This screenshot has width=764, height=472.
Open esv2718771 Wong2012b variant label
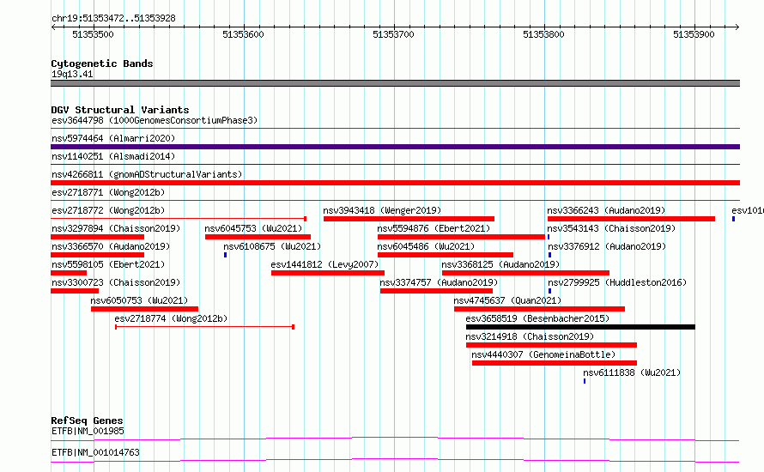(x=108, y=192)
